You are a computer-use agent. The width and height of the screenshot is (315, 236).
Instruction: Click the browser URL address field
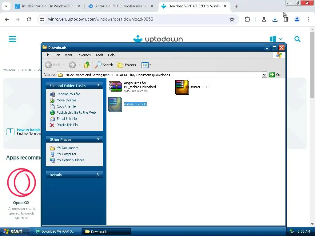(138, 19)
